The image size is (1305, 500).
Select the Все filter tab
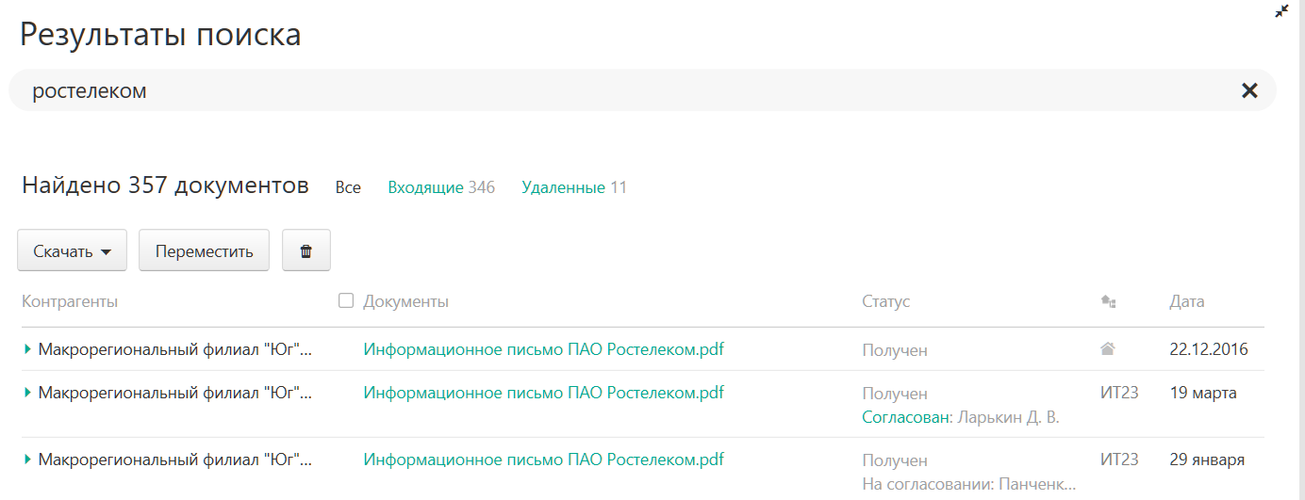tap(348, 187)
